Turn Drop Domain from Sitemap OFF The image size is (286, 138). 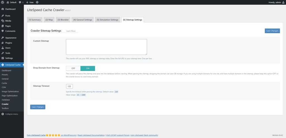tap(73, 69)
